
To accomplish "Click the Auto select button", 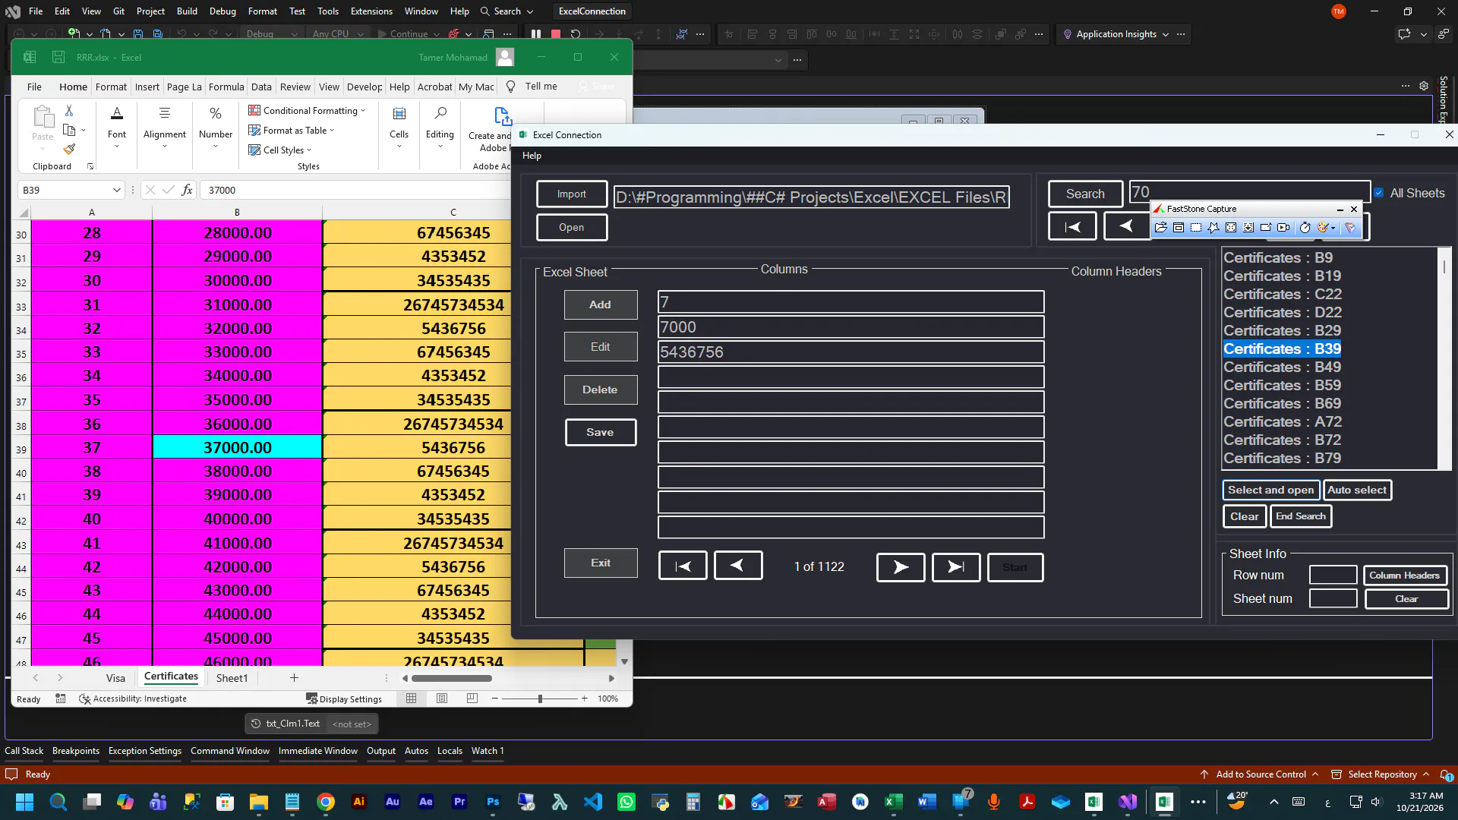I will [1357, 490].
